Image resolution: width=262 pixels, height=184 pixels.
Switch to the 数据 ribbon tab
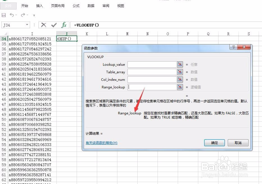tap(91, 6)
